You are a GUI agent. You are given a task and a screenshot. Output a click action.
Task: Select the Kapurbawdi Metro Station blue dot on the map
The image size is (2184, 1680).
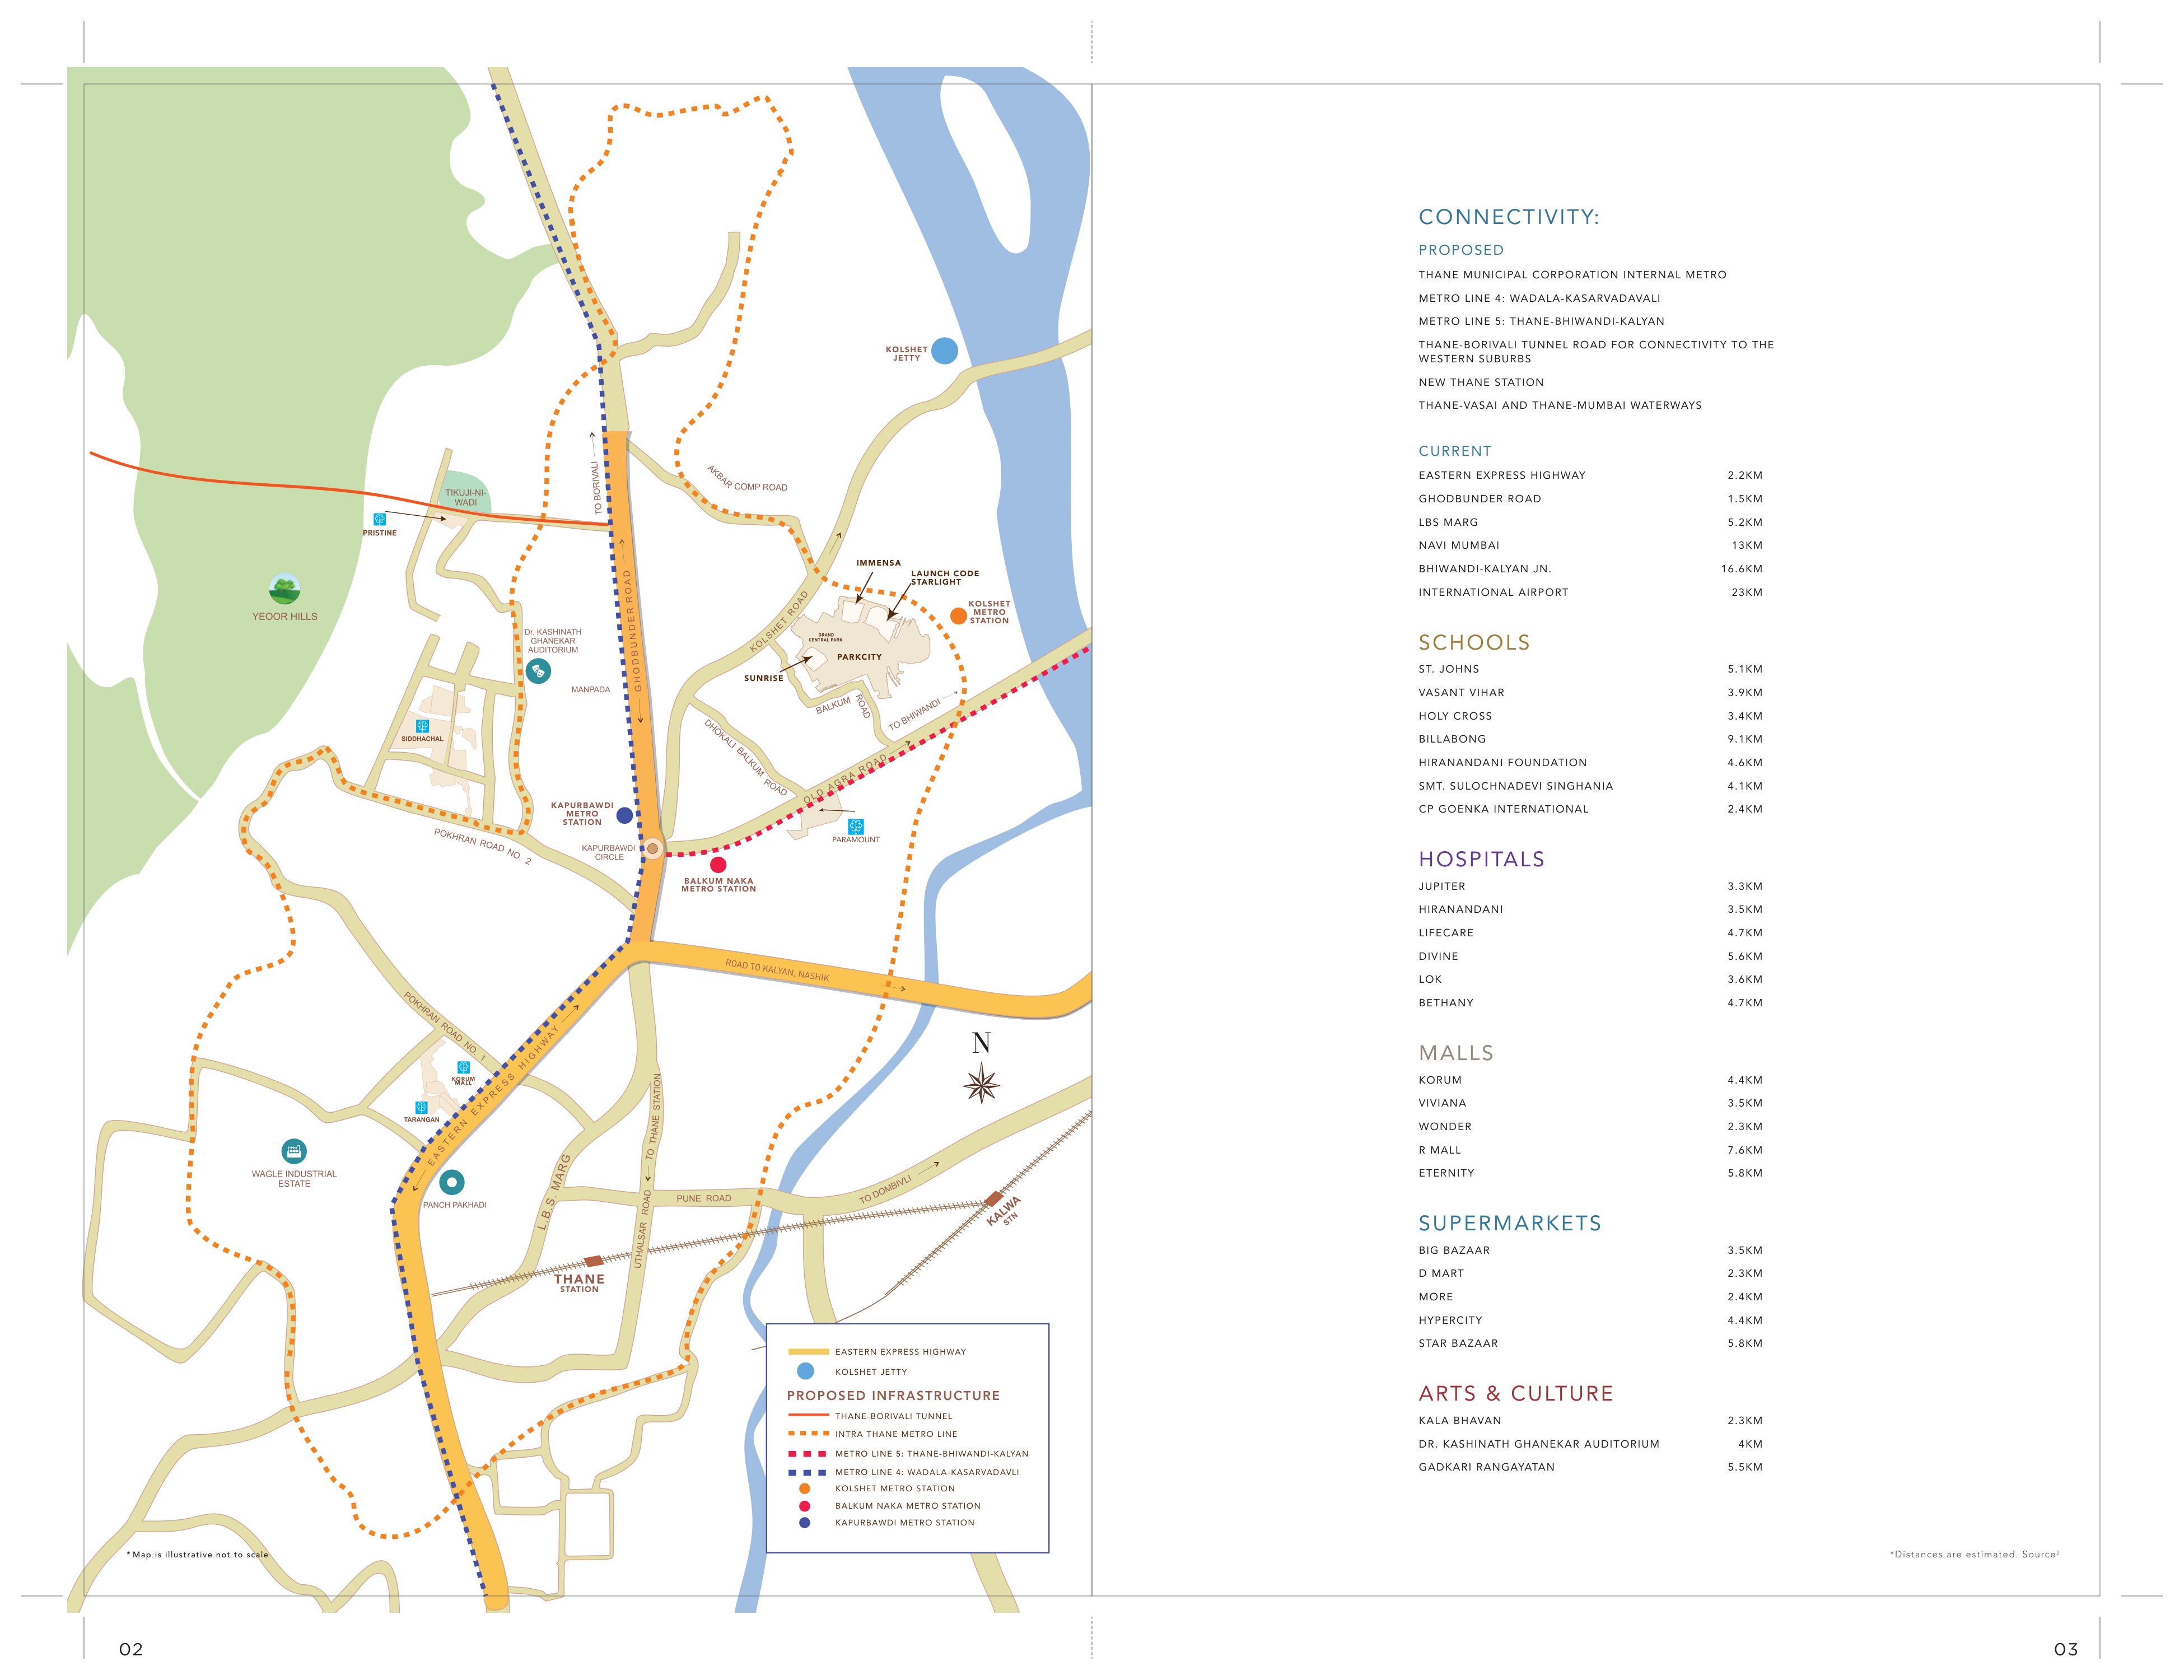624,815
